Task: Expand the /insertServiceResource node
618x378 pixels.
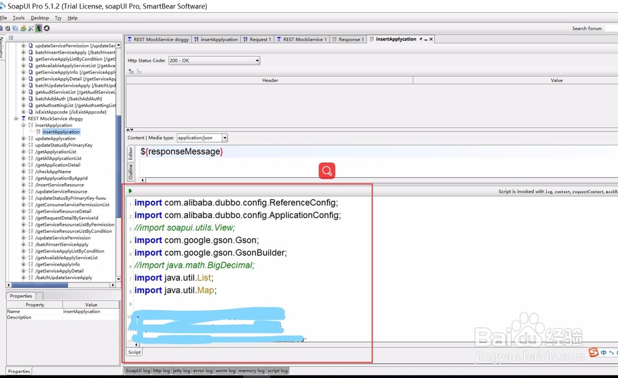Action: (x=23, y=185)
